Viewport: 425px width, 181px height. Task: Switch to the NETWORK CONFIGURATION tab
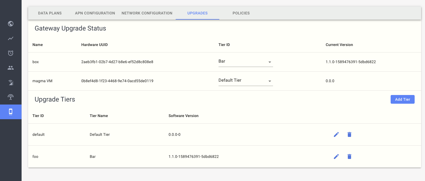[147, 13]
